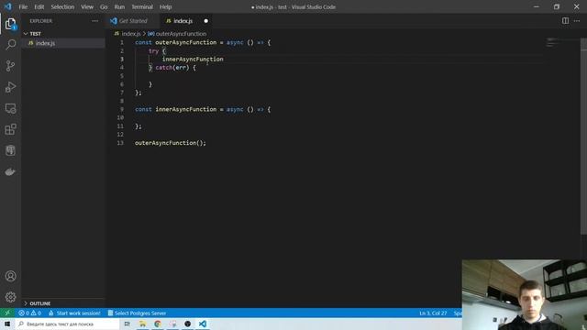
Task: Open remote window indicator in status bar
Action: point(7,313)
